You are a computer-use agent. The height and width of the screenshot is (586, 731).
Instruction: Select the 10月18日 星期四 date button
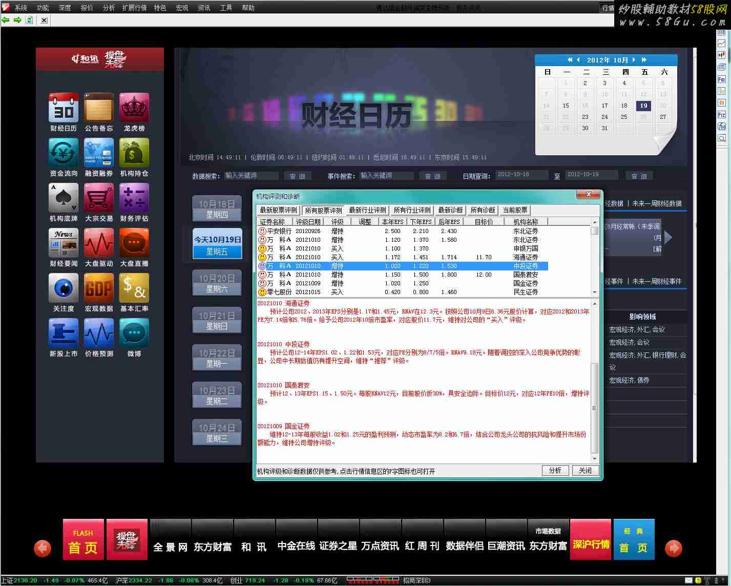217,209
